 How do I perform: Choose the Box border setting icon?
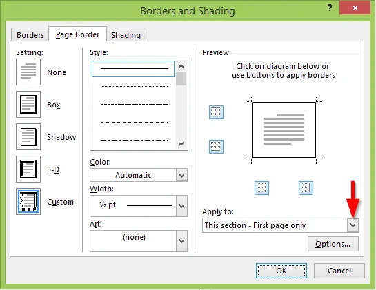point(28,105)
